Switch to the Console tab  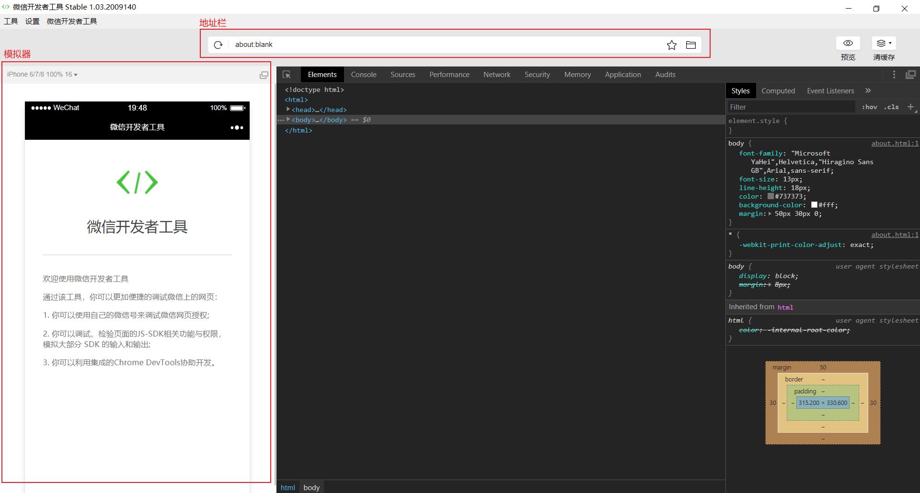point(364,75)
